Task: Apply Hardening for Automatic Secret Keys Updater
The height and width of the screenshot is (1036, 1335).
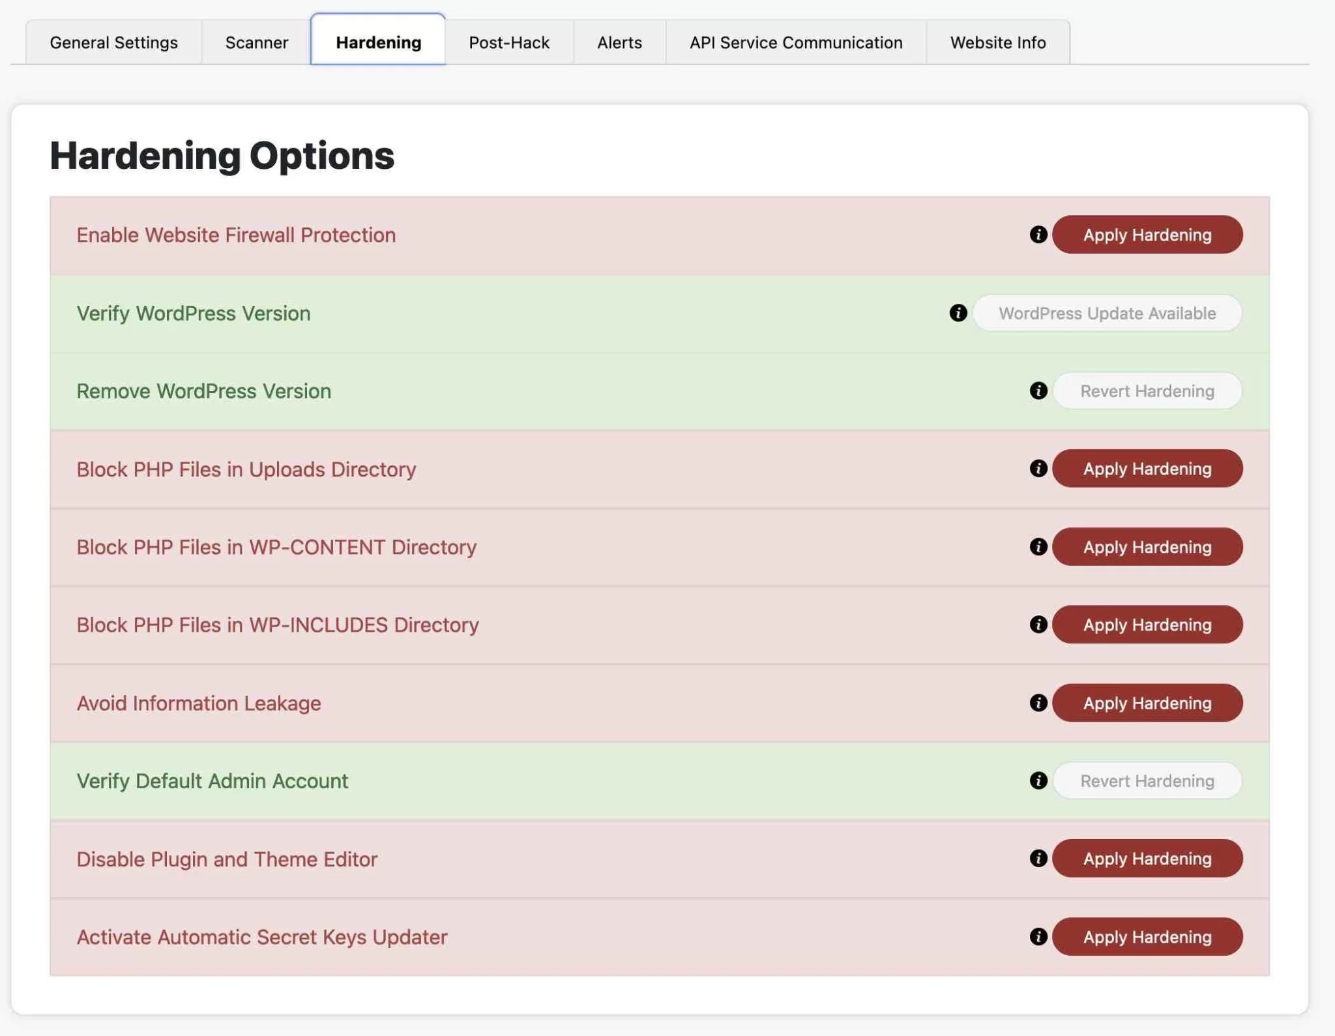Action: 1147,936
